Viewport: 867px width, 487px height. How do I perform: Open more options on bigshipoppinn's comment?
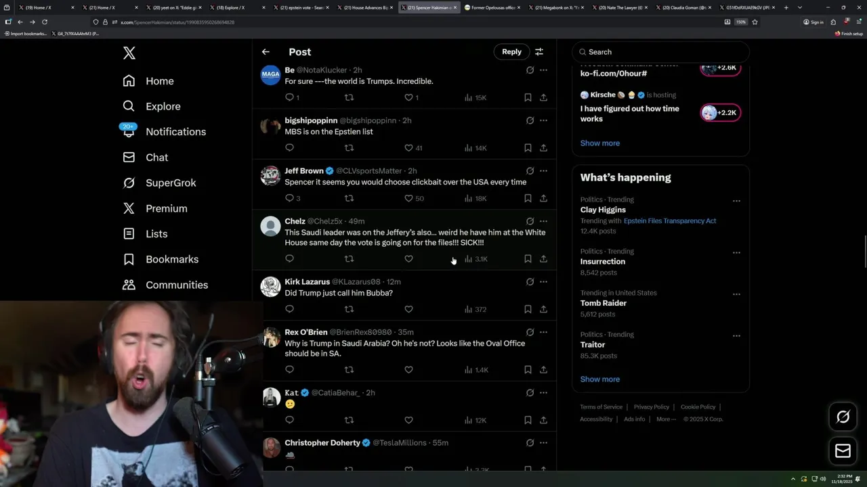(543, 120)
